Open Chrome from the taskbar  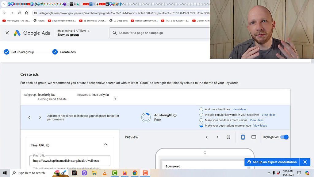click(x=135, y=173)
